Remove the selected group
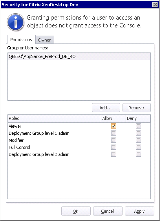The width and height of the screenshot is (161, 221). click(136, 108)
